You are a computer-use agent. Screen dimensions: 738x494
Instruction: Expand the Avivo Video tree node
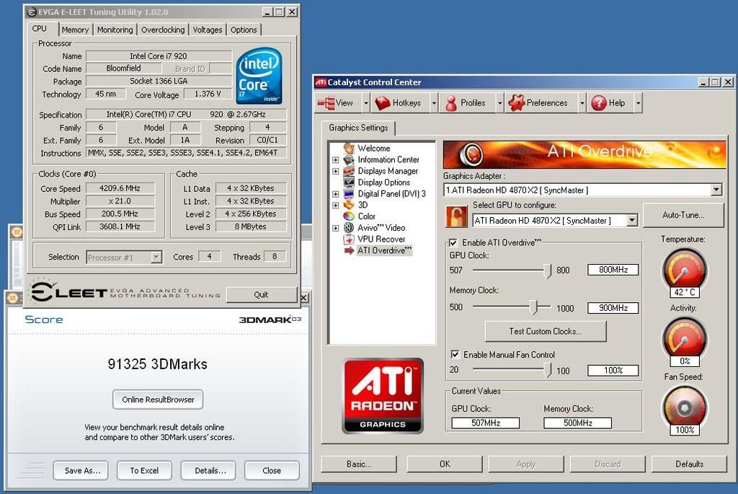click(x=336, y=228)
